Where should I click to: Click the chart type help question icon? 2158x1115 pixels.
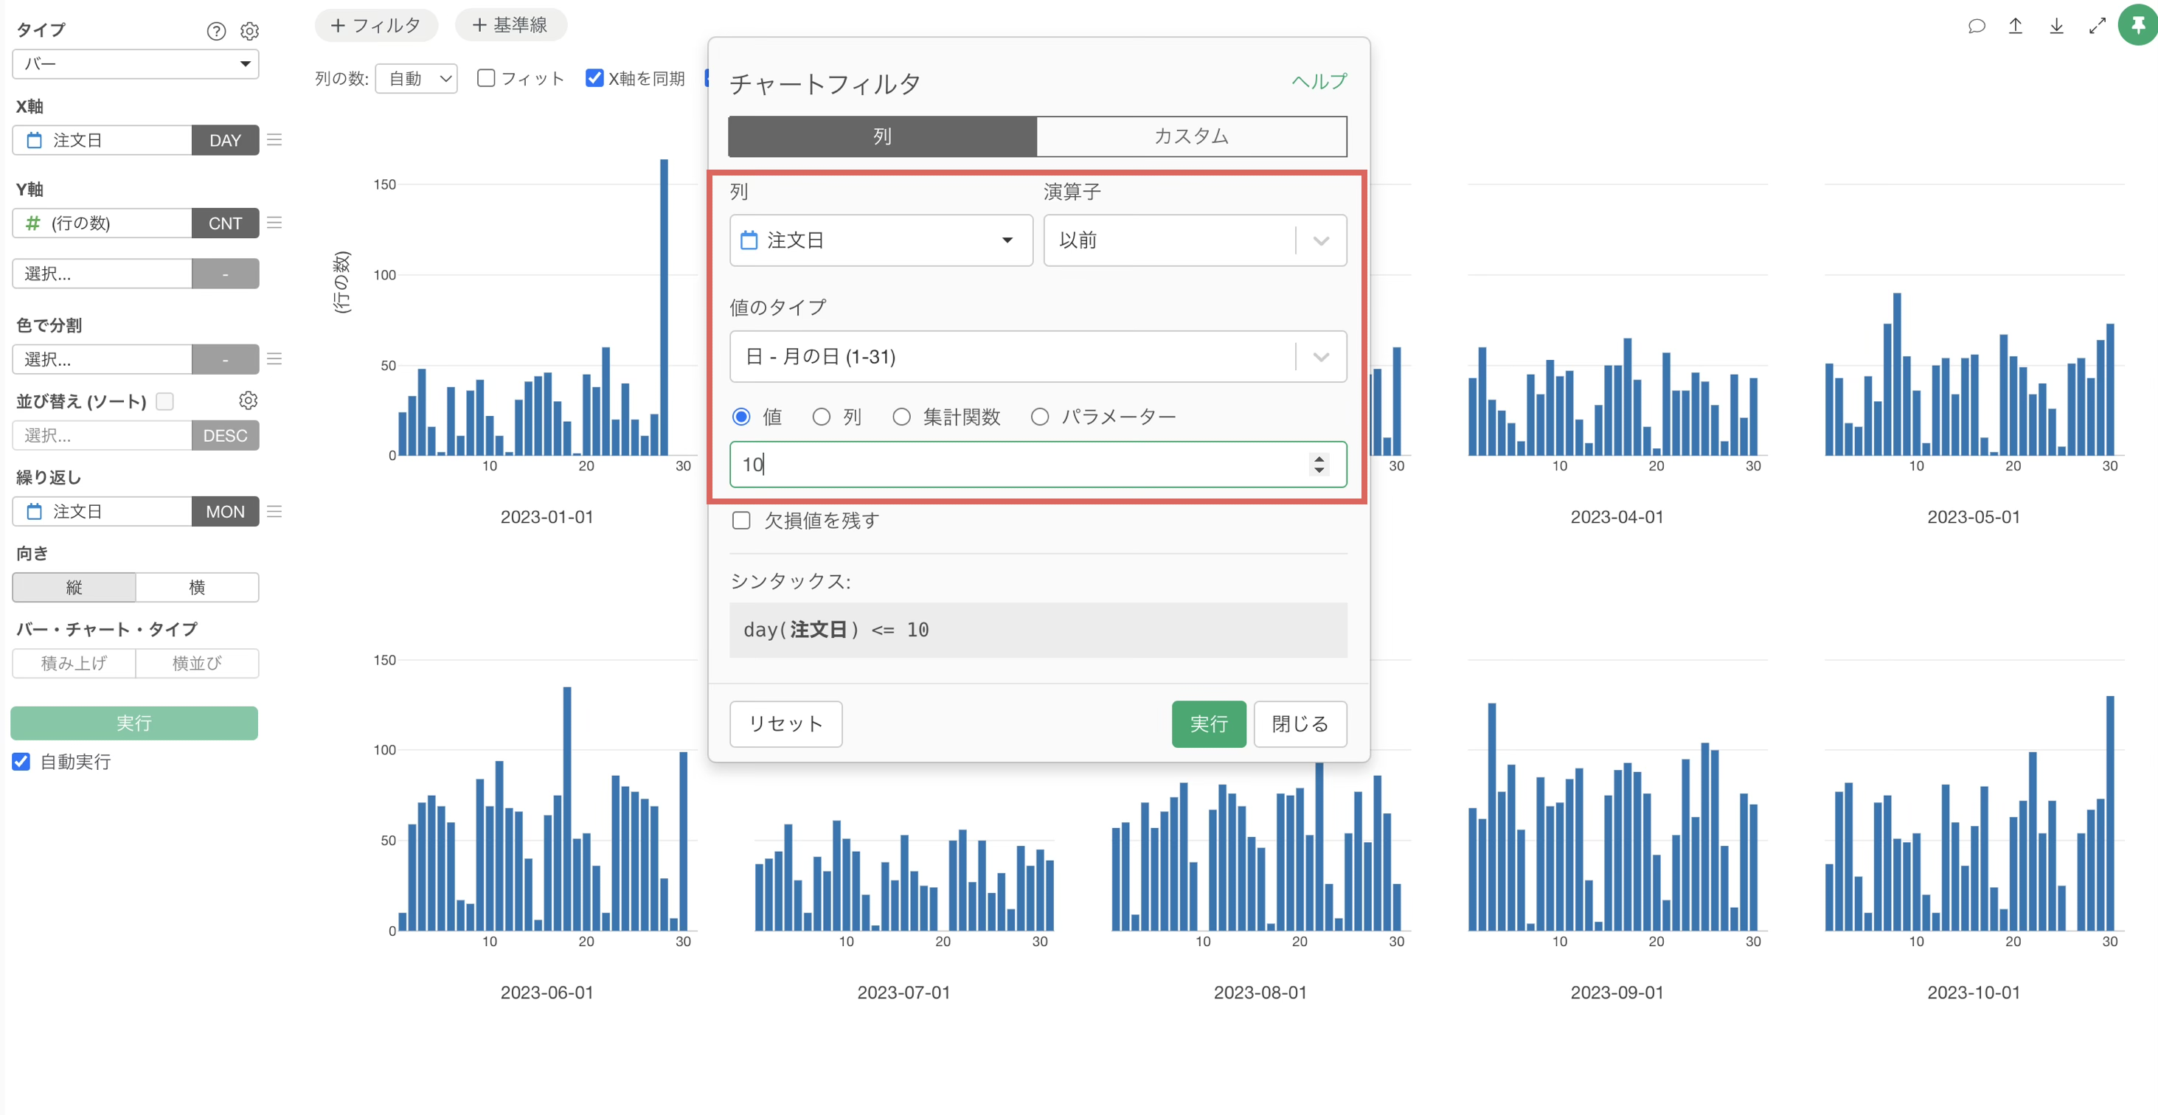click(x=216, y=31)
